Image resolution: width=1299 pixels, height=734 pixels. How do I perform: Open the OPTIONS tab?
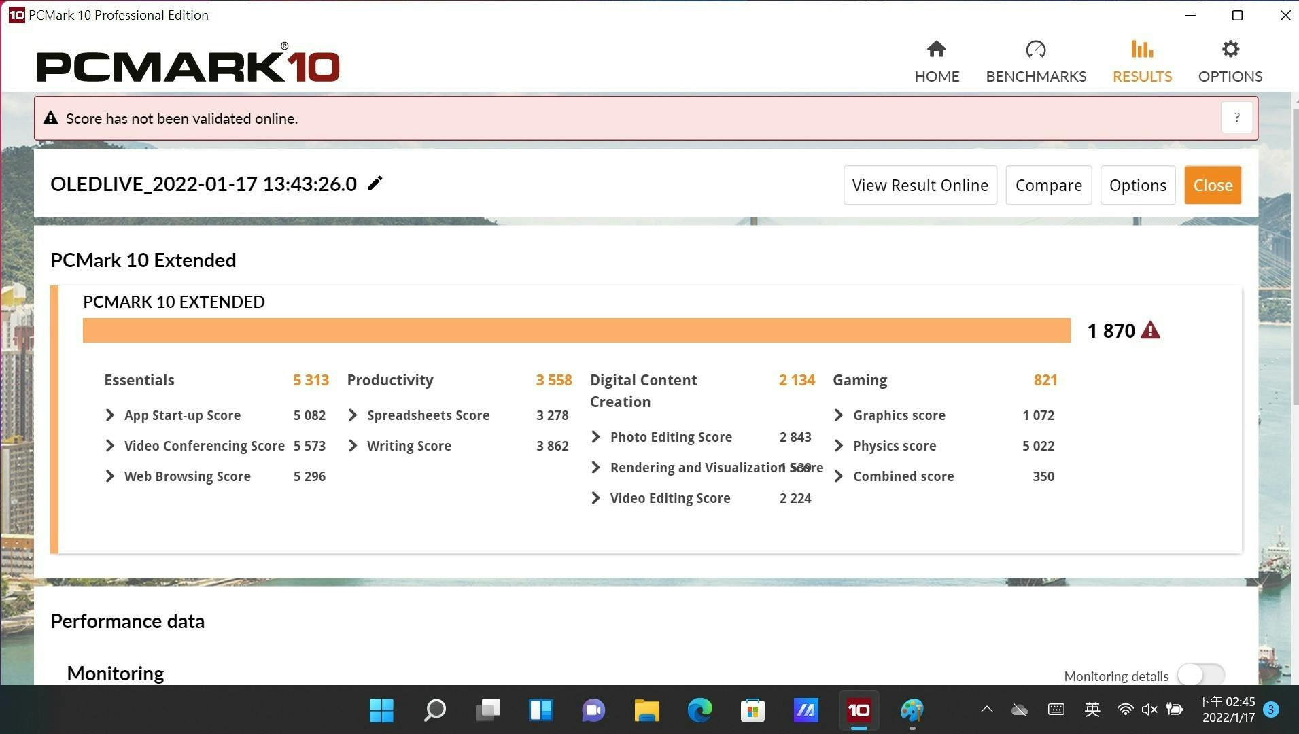(1230, 62)
